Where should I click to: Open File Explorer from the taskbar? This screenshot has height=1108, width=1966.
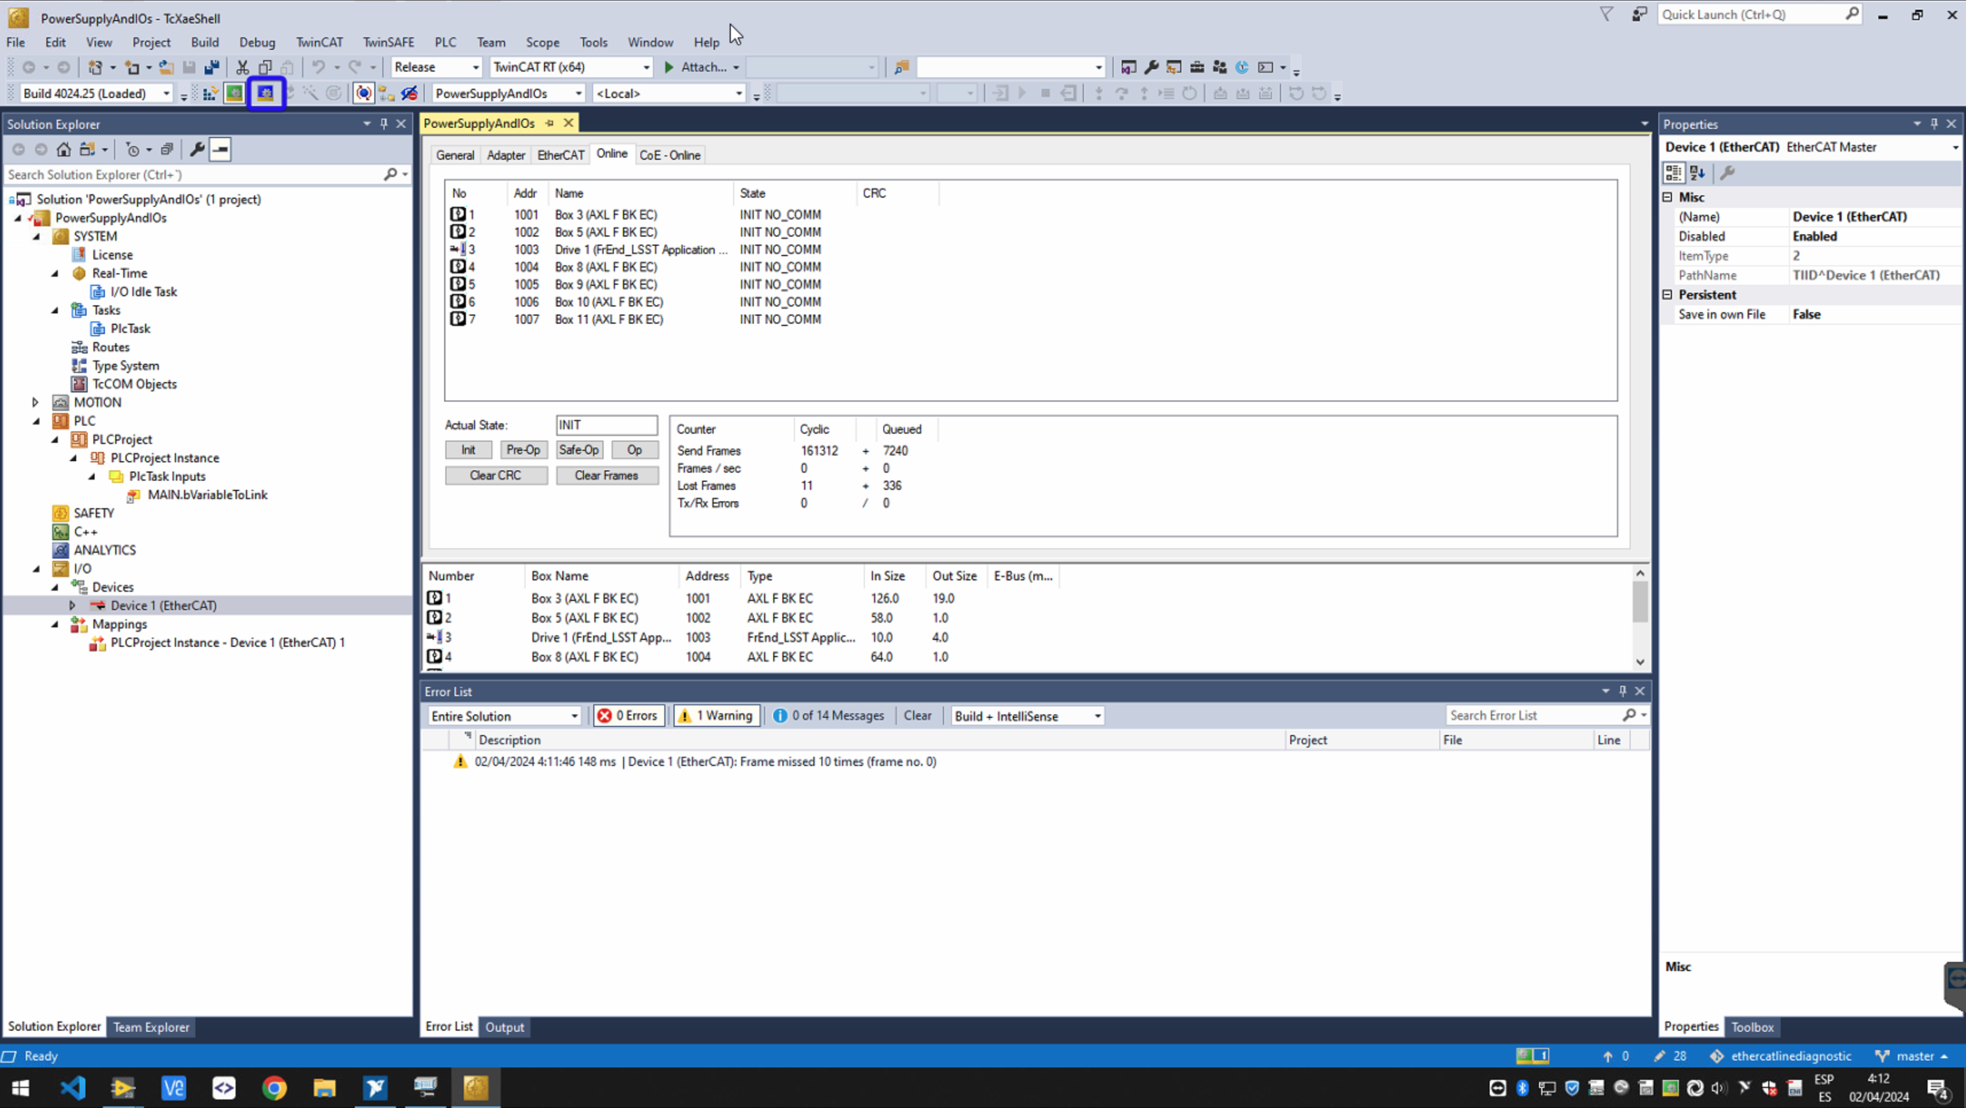pos(324,1087)
